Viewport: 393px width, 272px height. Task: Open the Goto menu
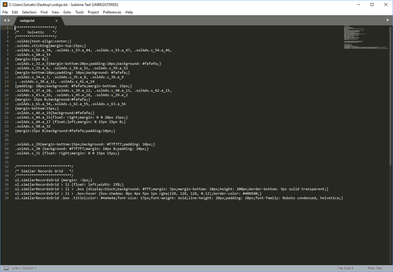pyautogui.click(x=67, y=12)
